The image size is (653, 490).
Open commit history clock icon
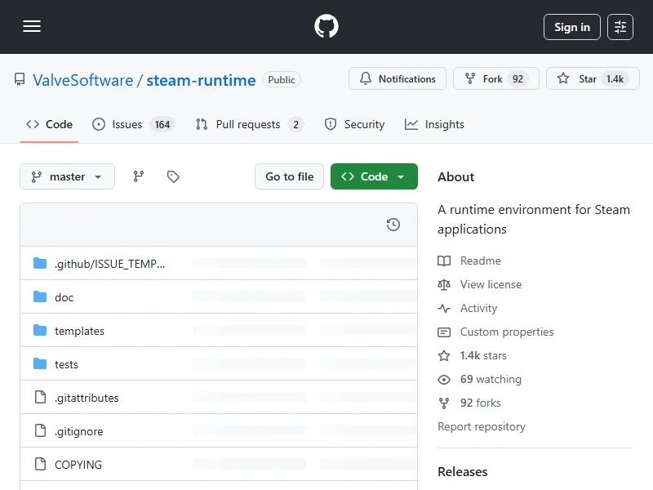tap(393, 225)
